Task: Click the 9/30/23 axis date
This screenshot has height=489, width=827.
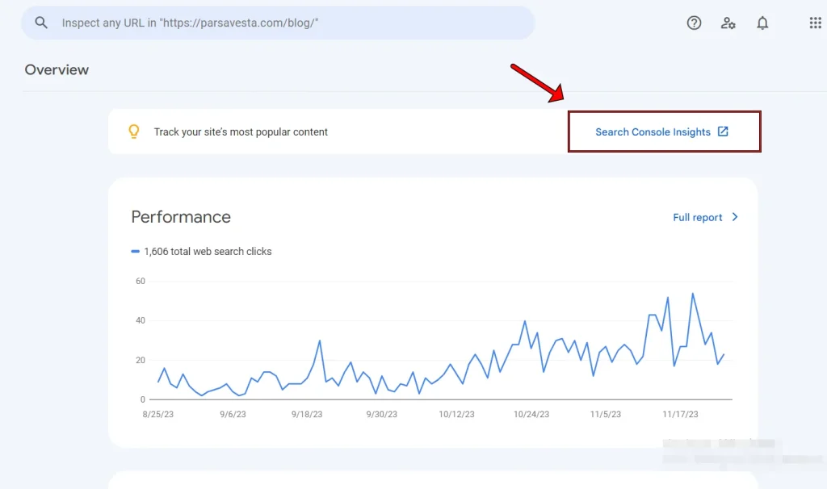Action: [x=382, y=414]
